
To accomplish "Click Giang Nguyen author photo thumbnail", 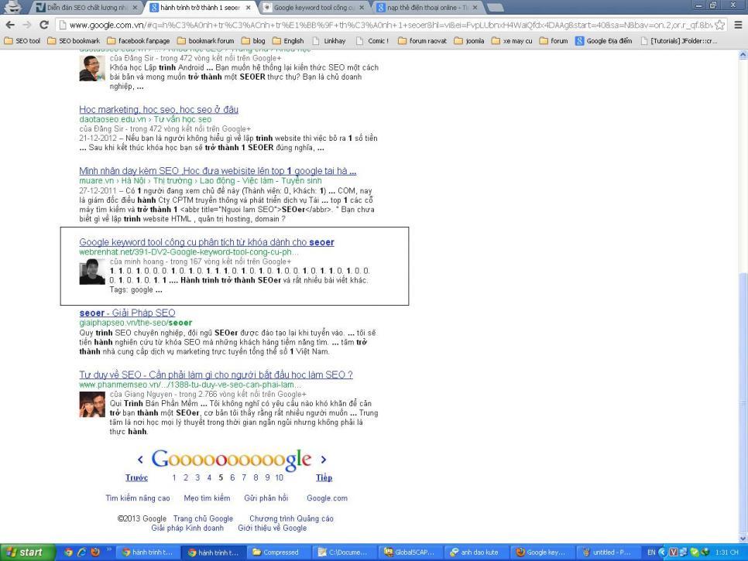I will click(92, 405).
